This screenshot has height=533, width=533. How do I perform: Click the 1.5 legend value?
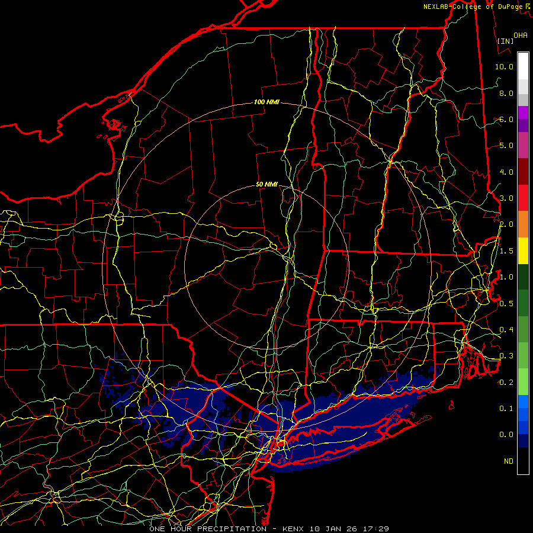point(506,251)
